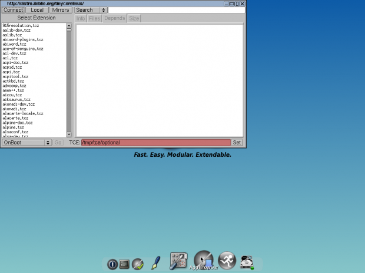Click in the search text field

coord(177,10)
